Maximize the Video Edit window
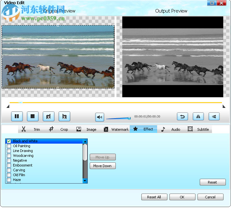 [212, 3]
